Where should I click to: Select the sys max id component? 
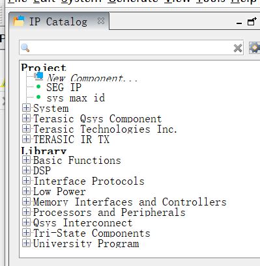pos(76,98)
